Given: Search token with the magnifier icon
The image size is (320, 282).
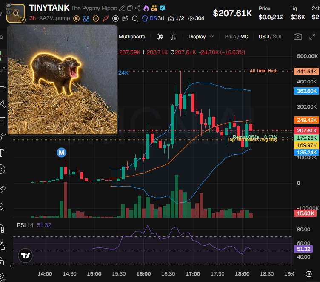Looking at the screenshot, I should [135, 19].
